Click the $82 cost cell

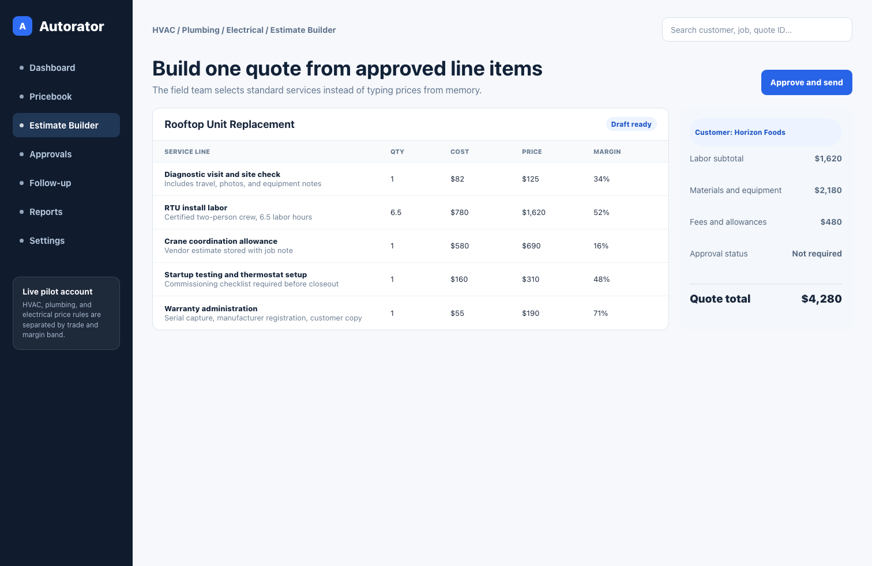pos(457,179)
